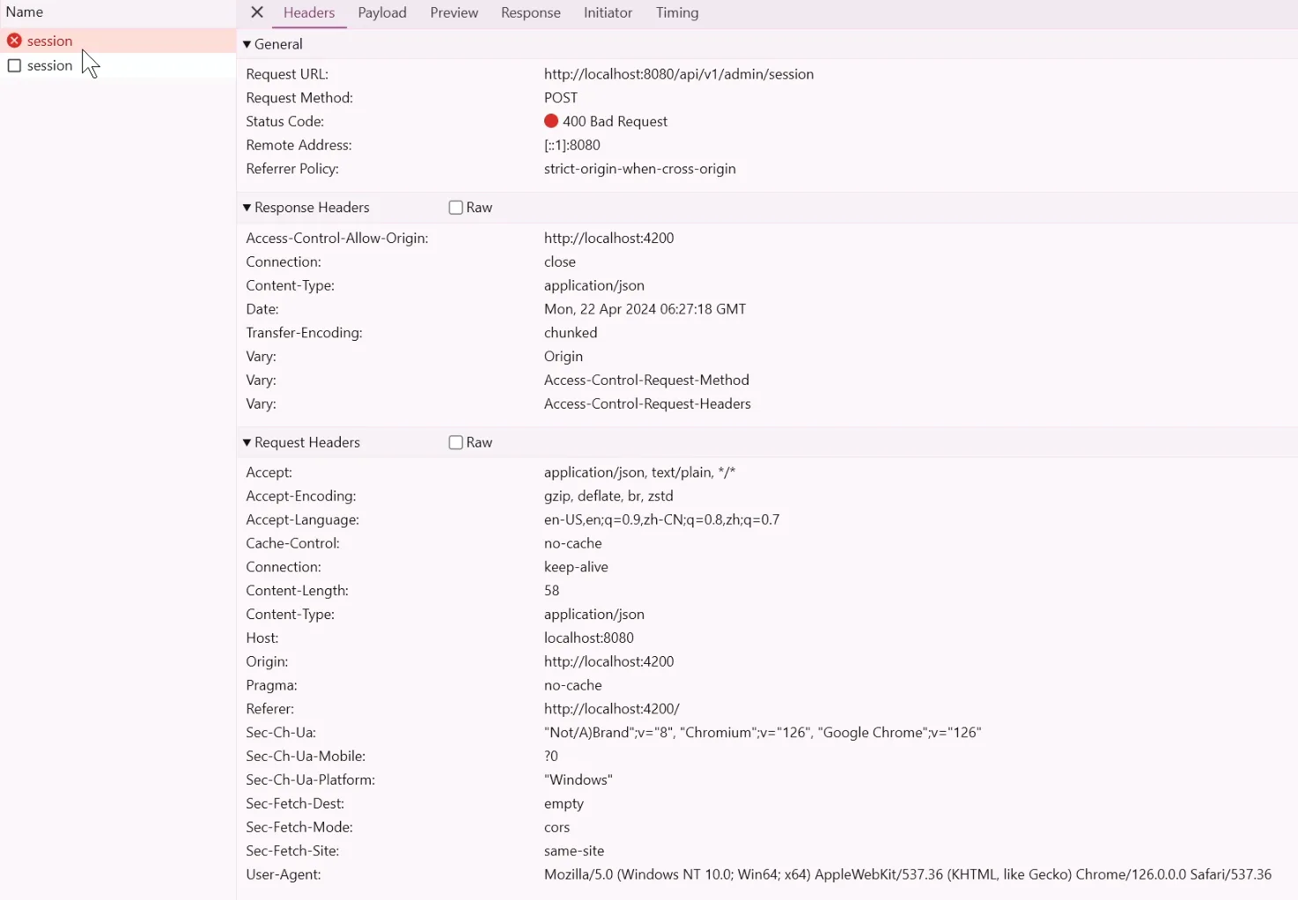Click the Accept header value
Screen dimensions: 1298x900
(640, 473)
